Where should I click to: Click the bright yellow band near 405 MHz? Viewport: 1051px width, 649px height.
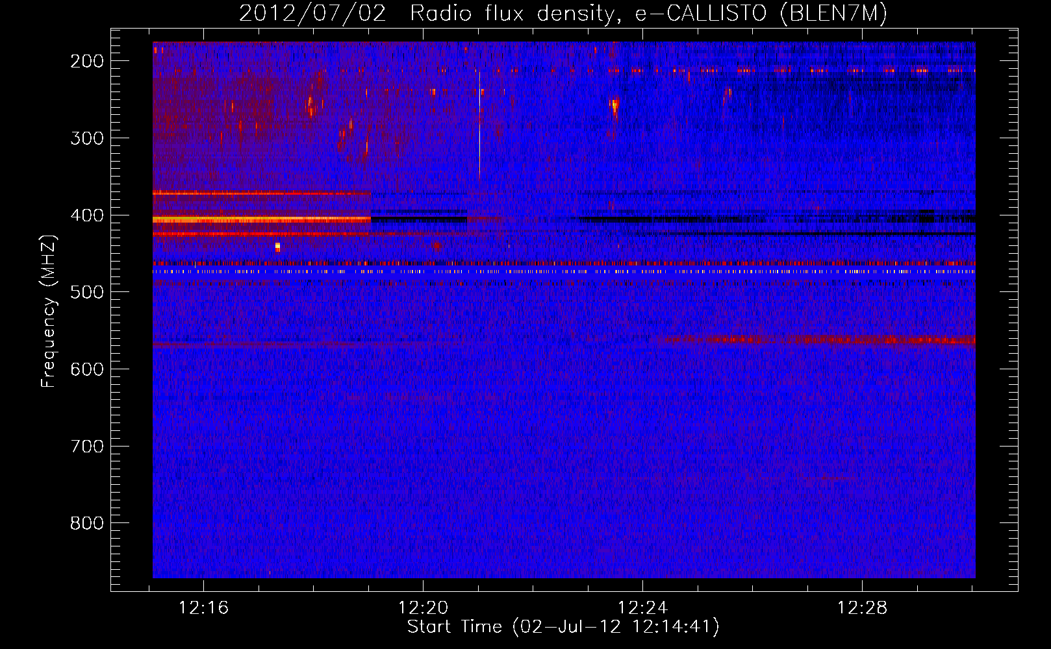point(262,220)
